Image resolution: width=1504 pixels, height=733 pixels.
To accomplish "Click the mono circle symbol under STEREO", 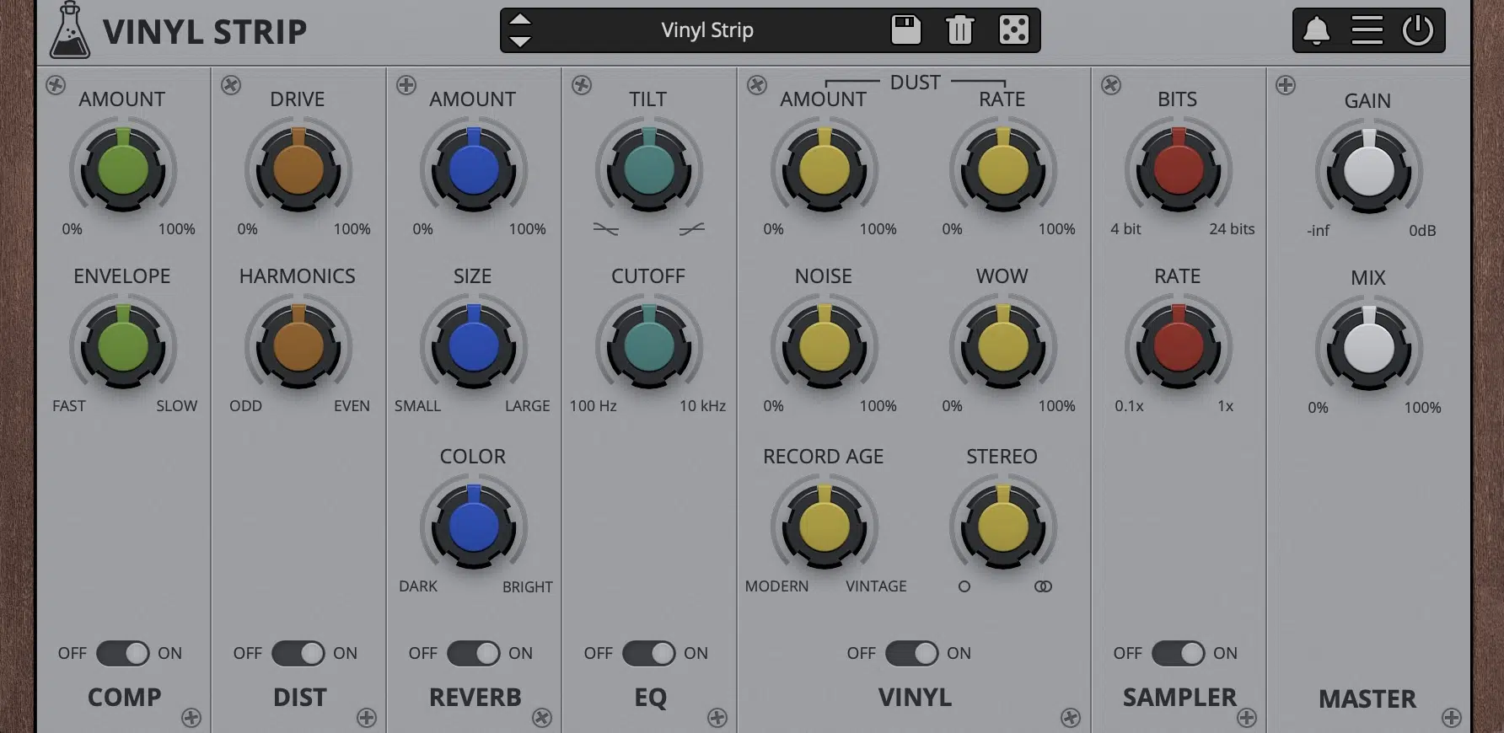I will pyautogui.click(x=964, y=586).
